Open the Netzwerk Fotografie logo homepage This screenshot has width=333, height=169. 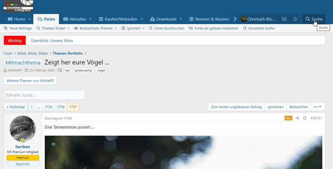[x=18, y=6]
